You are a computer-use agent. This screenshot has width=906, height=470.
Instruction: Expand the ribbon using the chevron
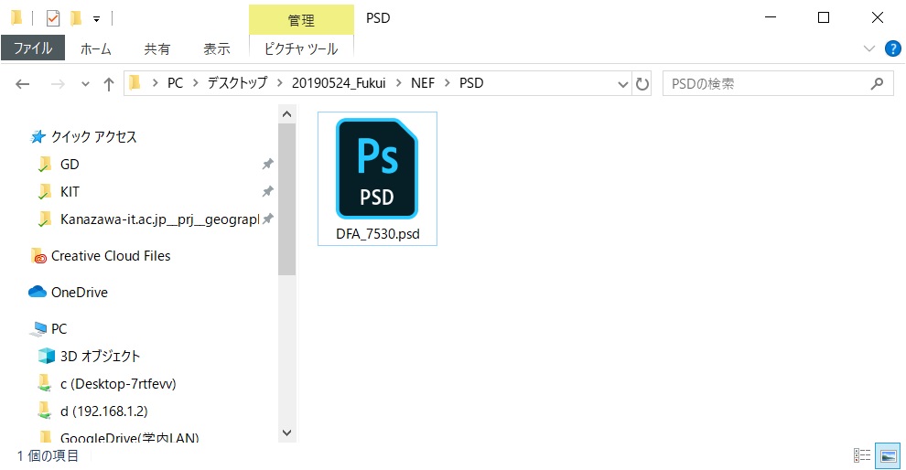point(869,48)
